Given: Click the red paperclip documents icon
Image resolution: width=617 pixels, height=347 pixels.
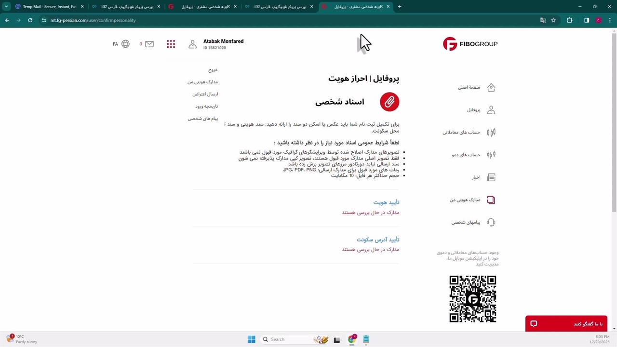Looking at the screenshot, I should [389, 102].
